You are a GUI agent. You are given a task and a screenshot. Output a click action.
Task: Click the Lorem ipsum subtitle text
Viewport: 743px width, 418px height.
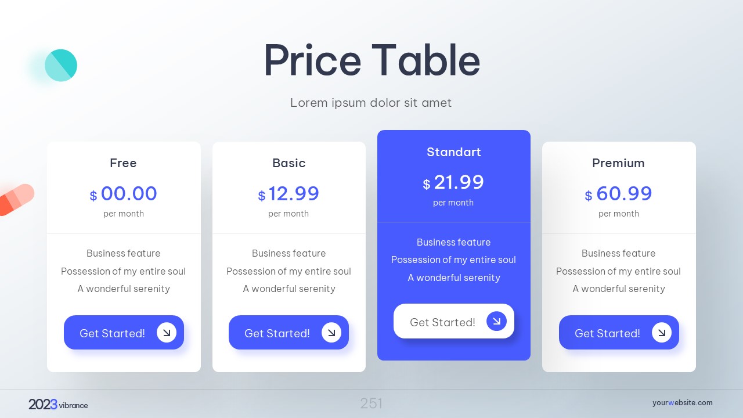click(371, 103)
